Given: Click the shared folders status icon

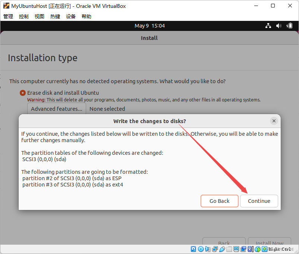Looking at the screenshot, I should (x=229, y=249).
